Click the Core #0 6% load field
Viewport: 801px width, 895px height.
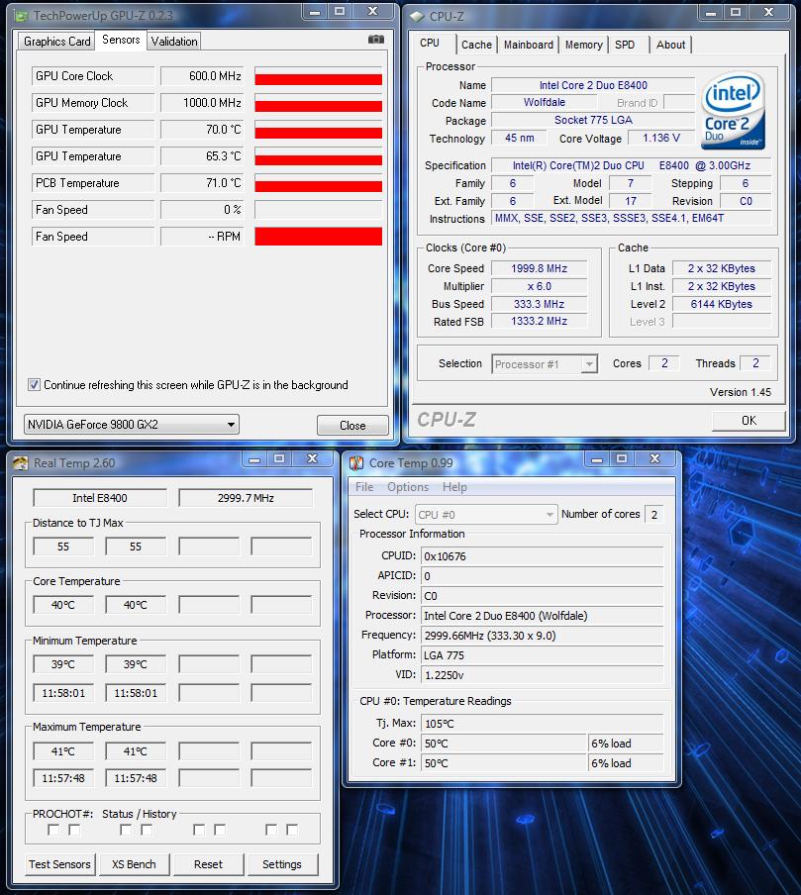pyautogui.click(x=626, y=744)
